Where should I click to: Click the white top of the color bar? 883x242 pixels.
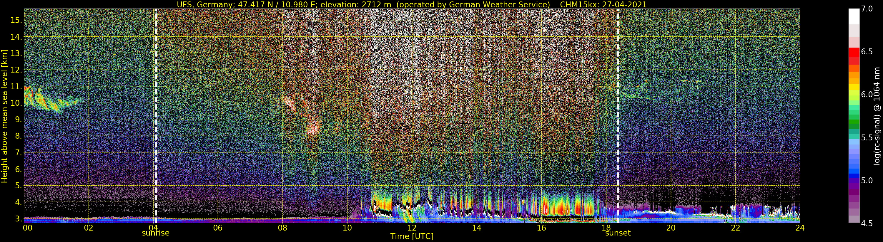coord(854,15)
